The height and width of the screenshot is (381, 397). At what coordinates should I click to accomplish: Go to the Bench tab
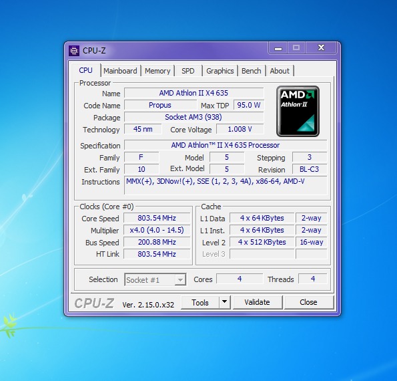coord(251,71)
